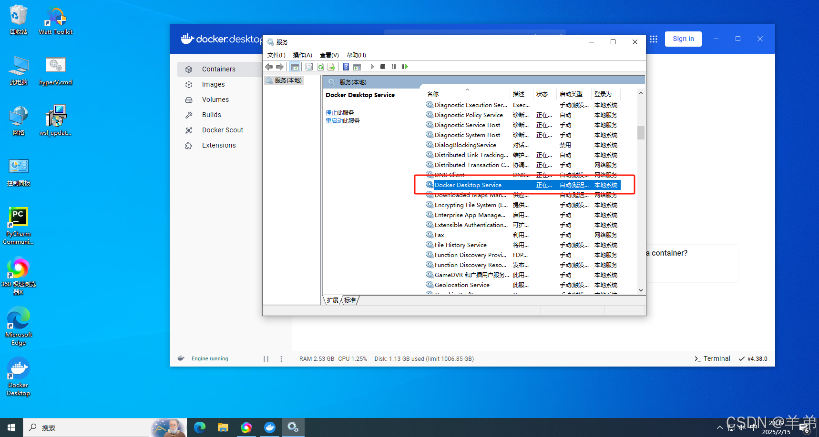Select hyperV.cmd desktop file
819x437 pixels.
pyautogui.click(x=56, y=71)
